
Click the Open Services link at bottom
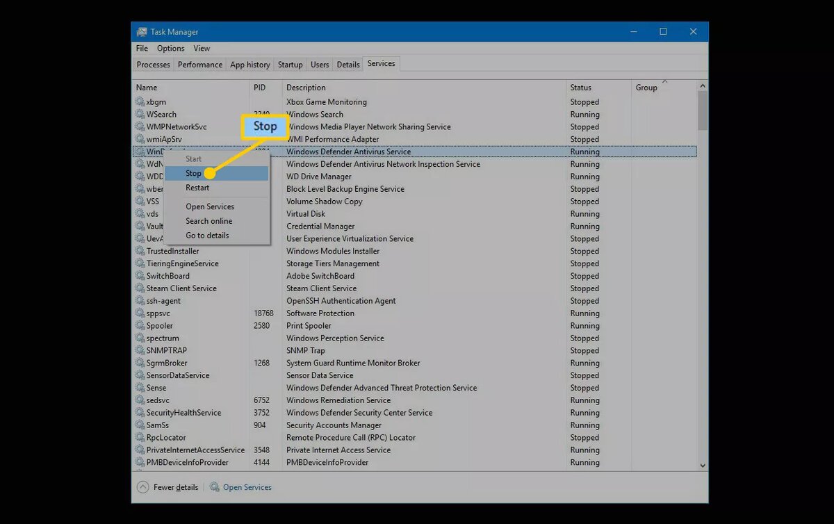pyautogui.click(x=247, y=487)
